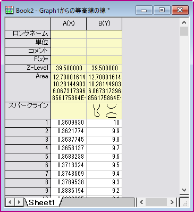The width and height of the screenshot is (194, 212).
Task: Select cell with value 0.3683238
Action: pyautogui.click(x=69, y=157)
